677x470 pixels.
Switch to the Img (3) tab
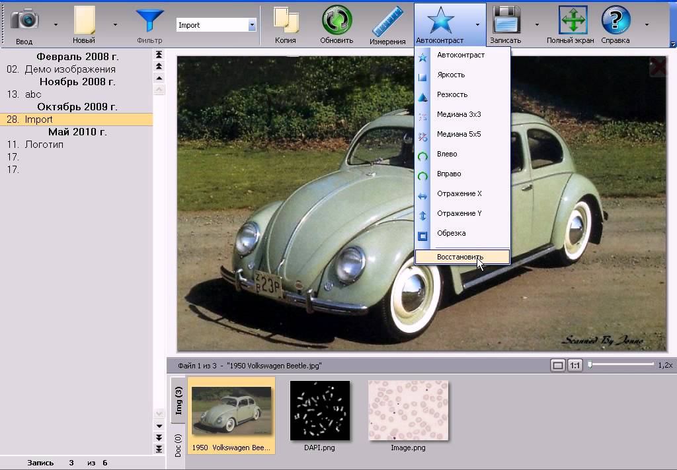(x=179, y=401)
